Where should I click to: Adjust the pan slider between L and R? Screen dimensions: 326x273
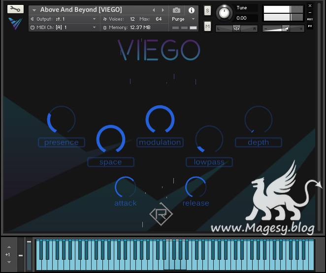coord(236,29)
